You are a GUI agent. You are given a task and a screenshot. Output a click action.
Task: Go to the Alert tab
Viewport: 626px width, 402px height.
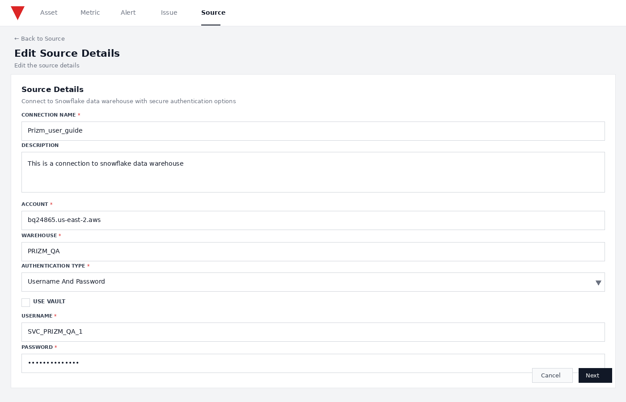[128, 13]
